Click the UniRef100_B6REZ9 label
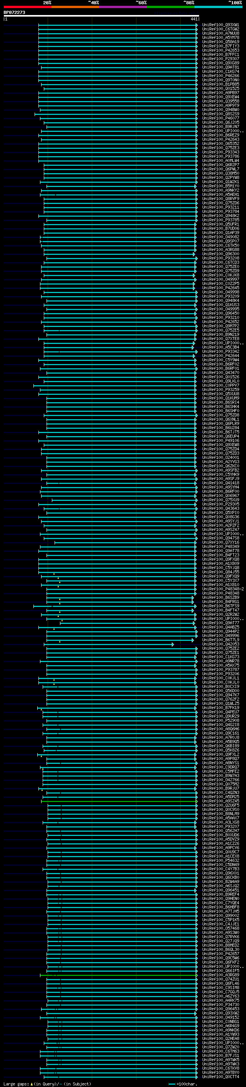 click(221, 135)
